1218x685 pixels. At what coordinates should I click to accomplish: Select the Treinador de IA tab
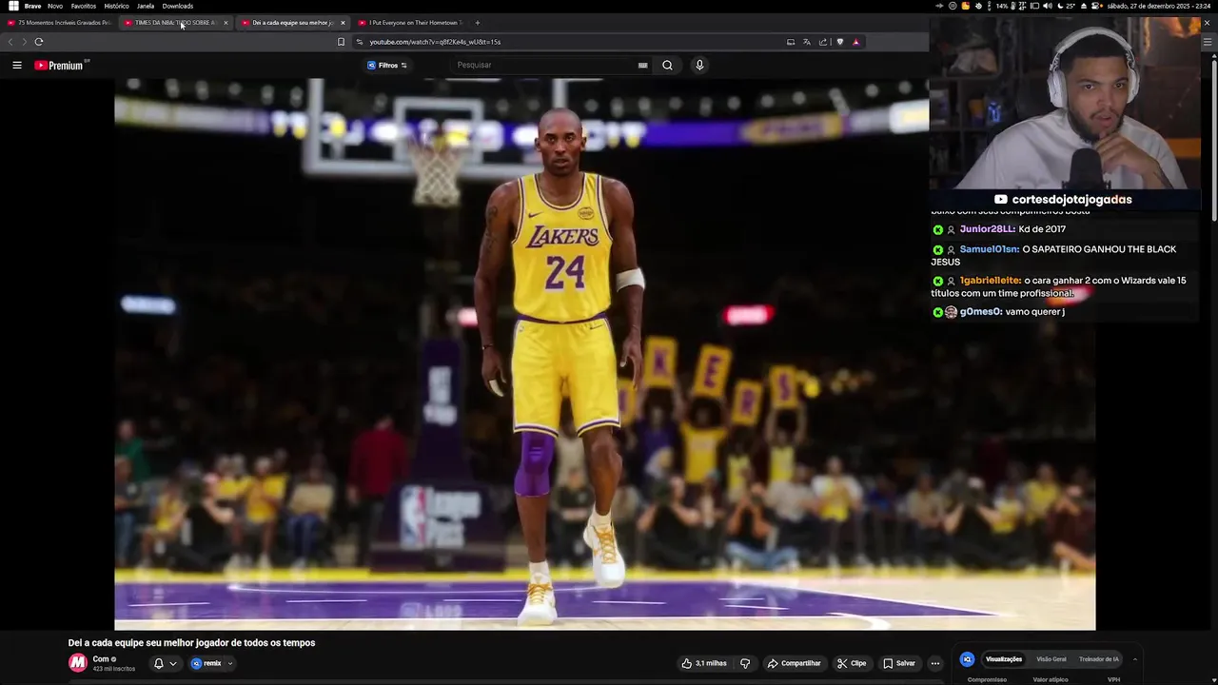coord(1099,659)
